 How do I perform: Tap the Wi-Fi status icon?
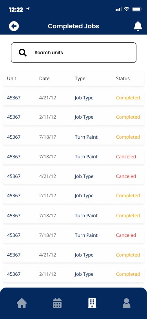(127, 9)
